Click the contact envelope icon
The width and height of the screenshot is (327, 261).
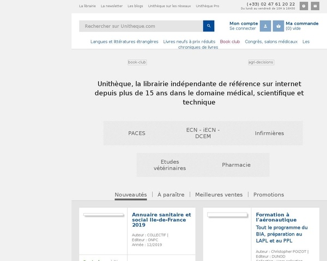[x=315, y=6]
